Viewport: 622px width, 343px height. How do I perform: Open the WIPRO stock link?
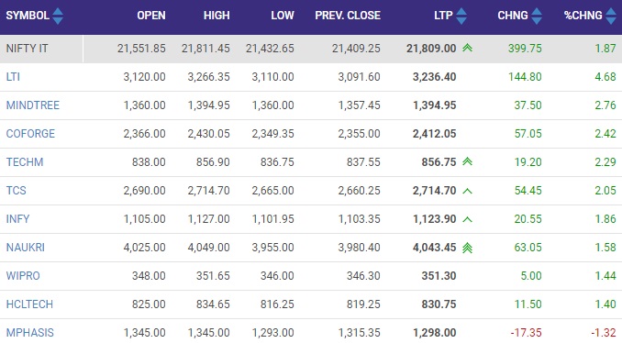coord(23,275)
